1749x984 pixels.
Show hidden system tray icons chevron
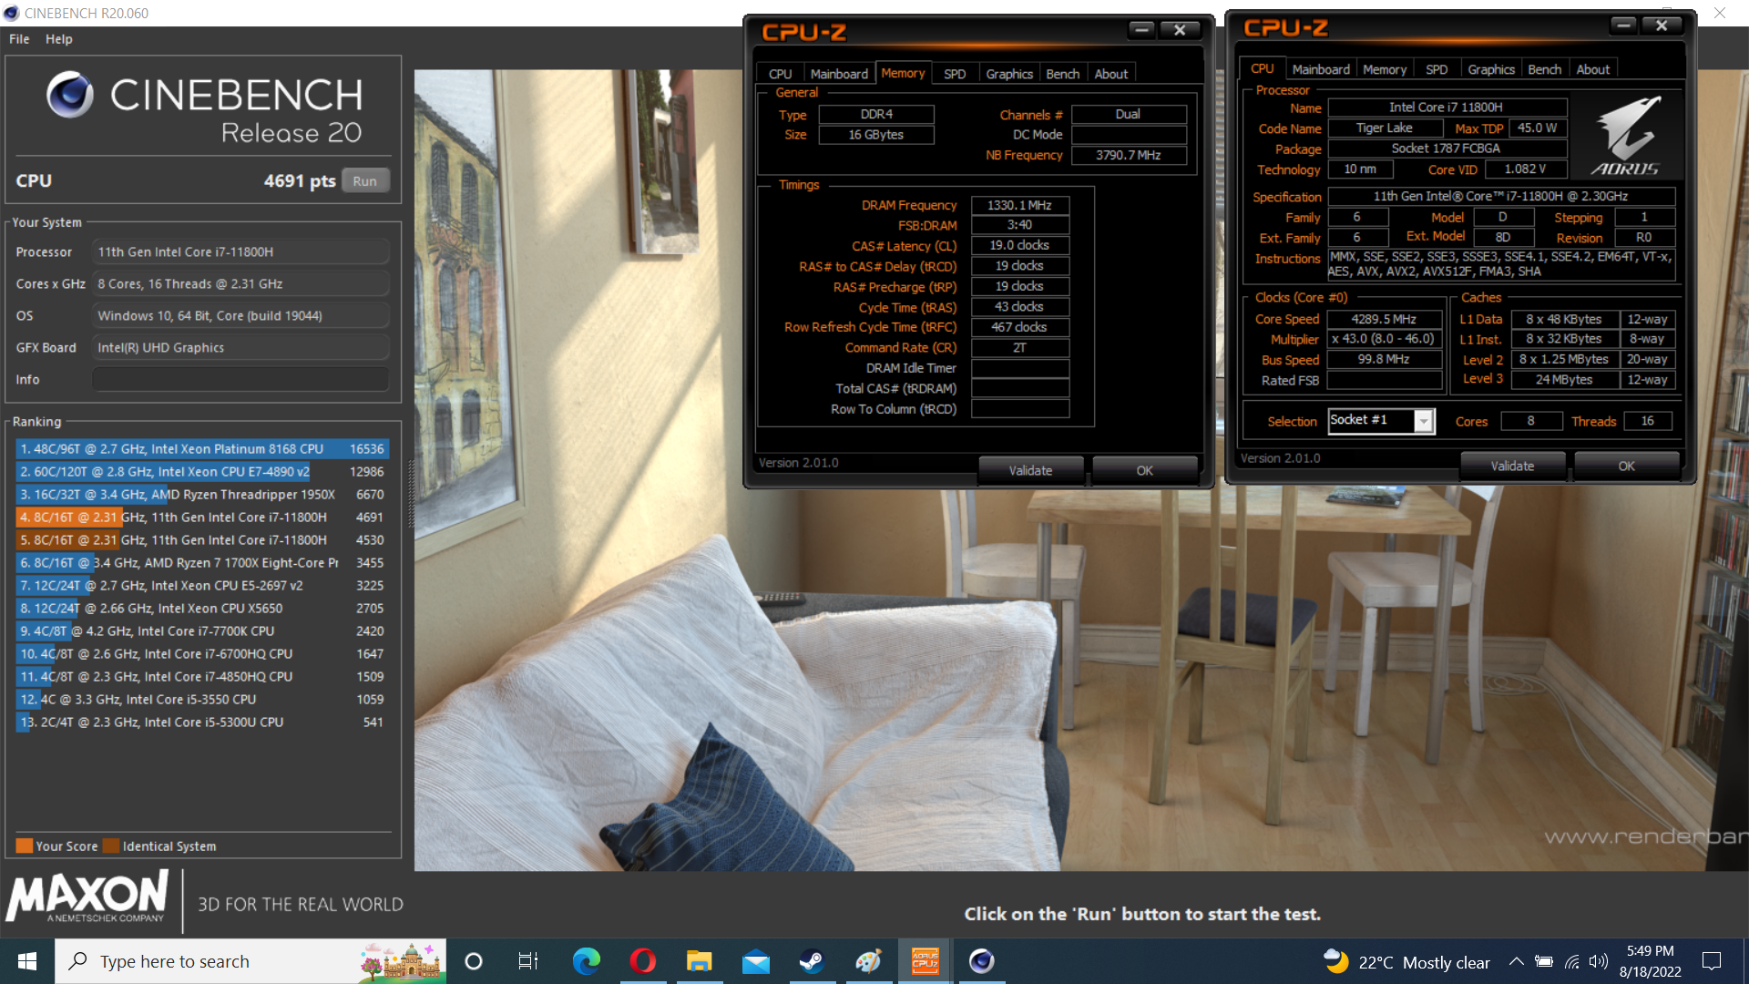click(1516, 961)
